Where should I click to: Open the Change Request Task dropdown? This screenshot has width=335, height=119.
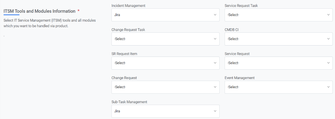[x=165, y=39]
